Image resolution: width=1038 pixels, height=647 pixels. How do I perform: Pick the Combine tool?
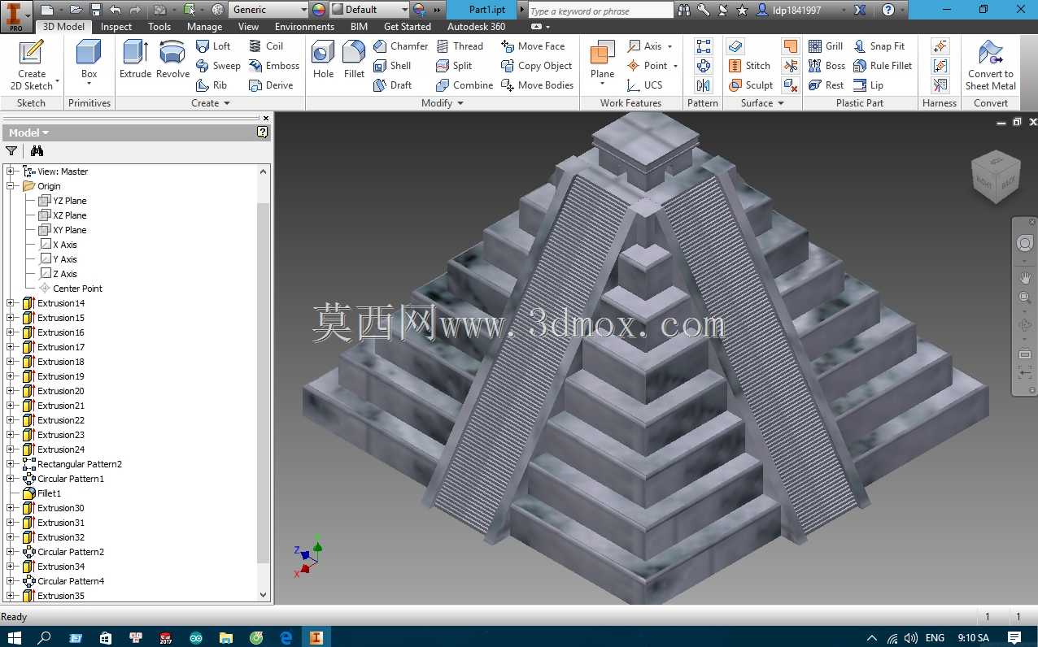[x=464, y=85]
